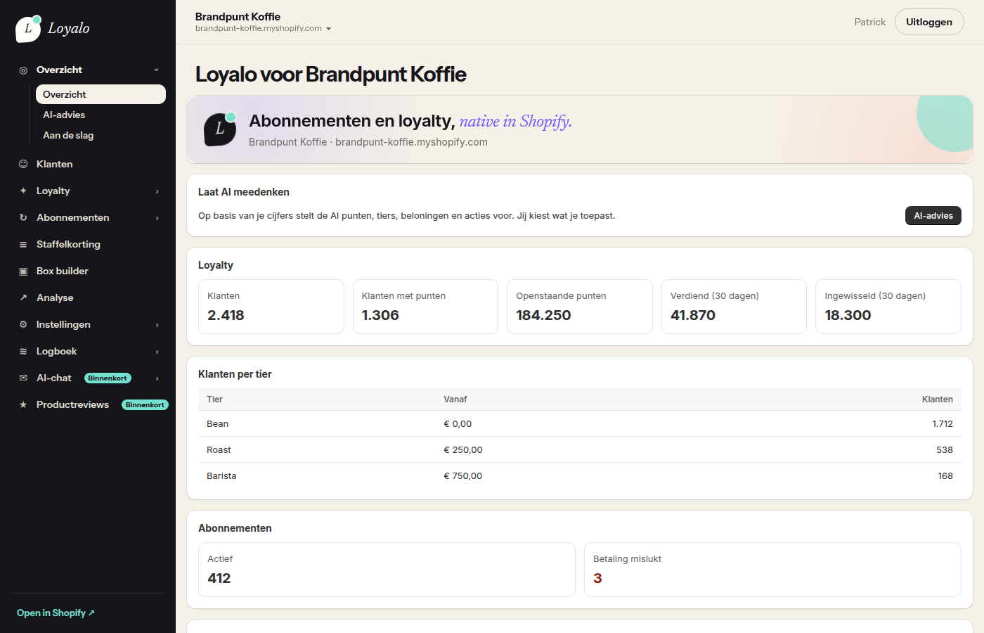
Task: Click the Productreviews star icon
Action: pyautogui.click(x=23, y=404)
